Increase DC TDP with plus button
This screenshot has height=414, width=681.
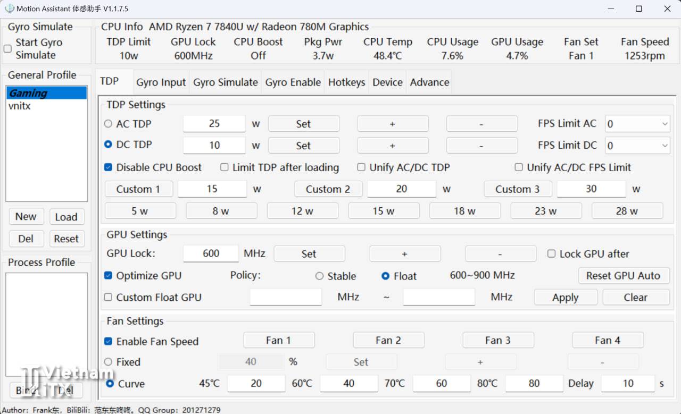click(x=393, y=145)
